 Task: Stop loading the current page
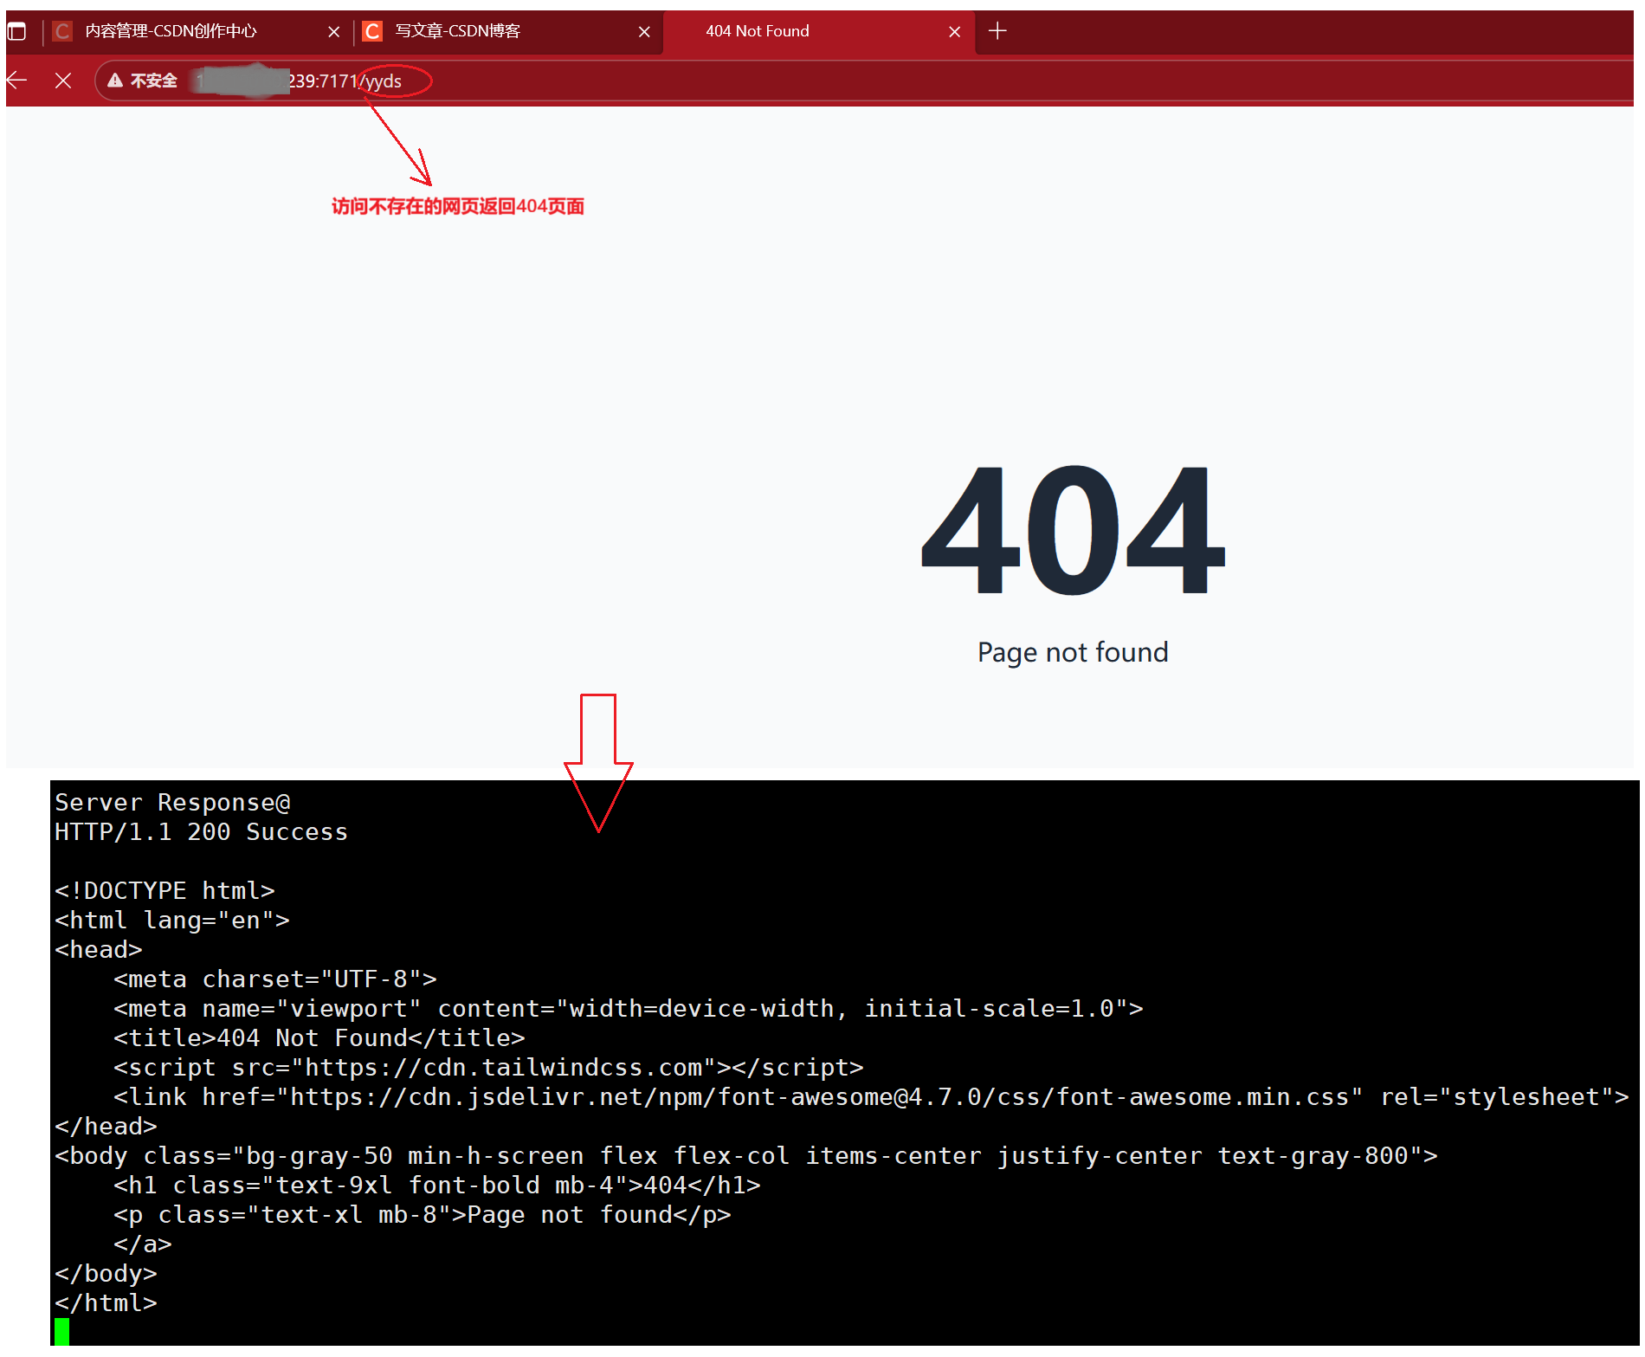point(63,81)
